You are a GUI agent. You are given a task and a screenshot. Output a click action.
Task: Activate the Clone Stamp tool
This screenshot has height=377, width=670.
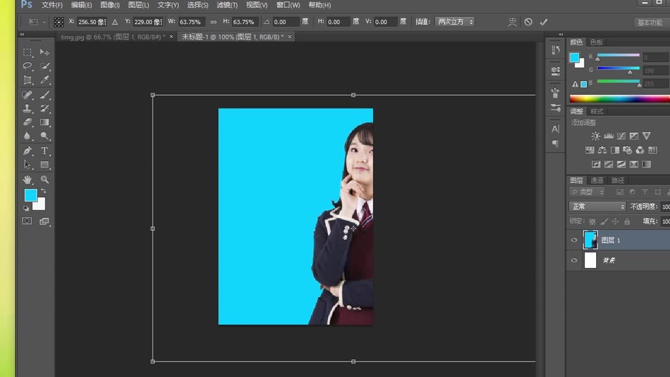(27, 109)
